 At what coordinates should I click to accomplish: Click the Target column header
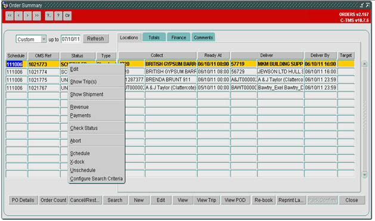tap(346, 56)
